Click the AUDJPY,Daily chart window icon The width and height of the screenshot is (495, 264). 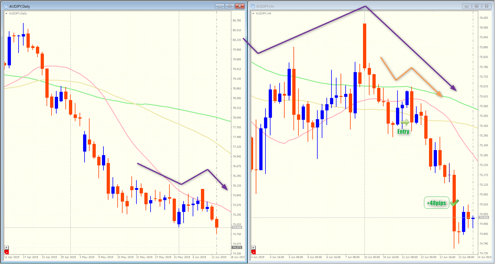coord(6,6)
